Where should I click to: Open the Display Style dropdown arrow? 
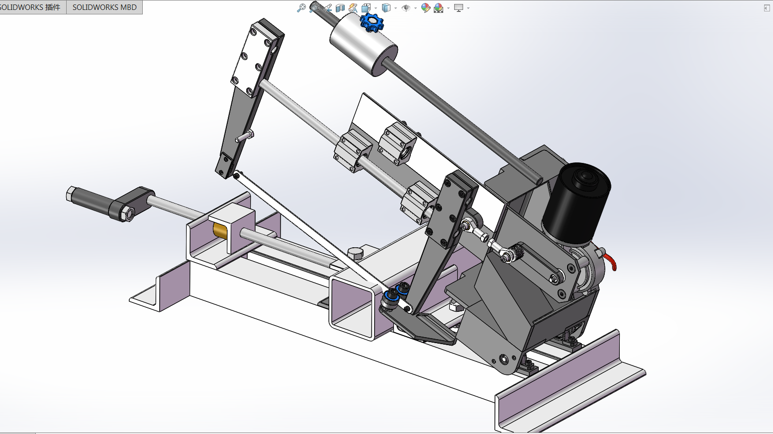click(x=395, y=8)
